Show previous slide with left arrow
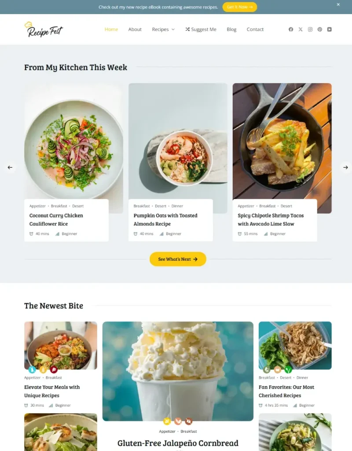Viewport: 352px width, 451px height. (10, 167)
